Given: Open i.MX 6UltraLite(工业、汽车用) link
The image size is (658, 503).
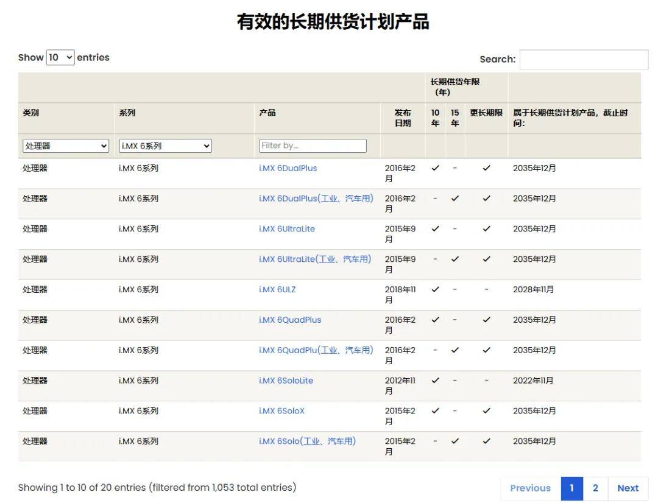Looking at the screenshot, I should coord(315,259).
